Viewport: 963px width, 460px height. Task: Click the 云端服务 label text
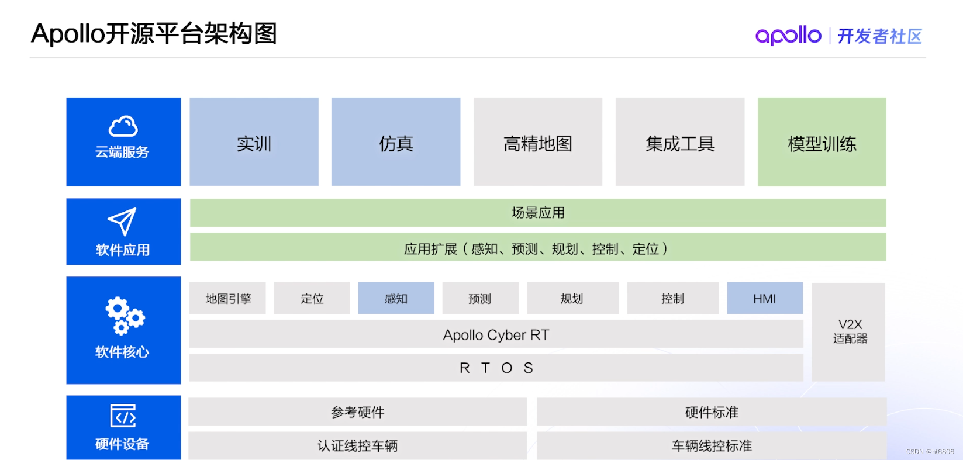122,152
